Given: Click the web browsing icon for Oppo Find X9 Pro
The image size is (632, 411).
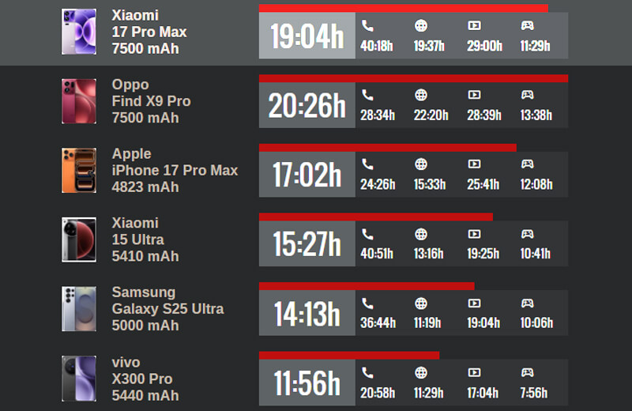Looking at the screenshot, I should tap(421, 95).
